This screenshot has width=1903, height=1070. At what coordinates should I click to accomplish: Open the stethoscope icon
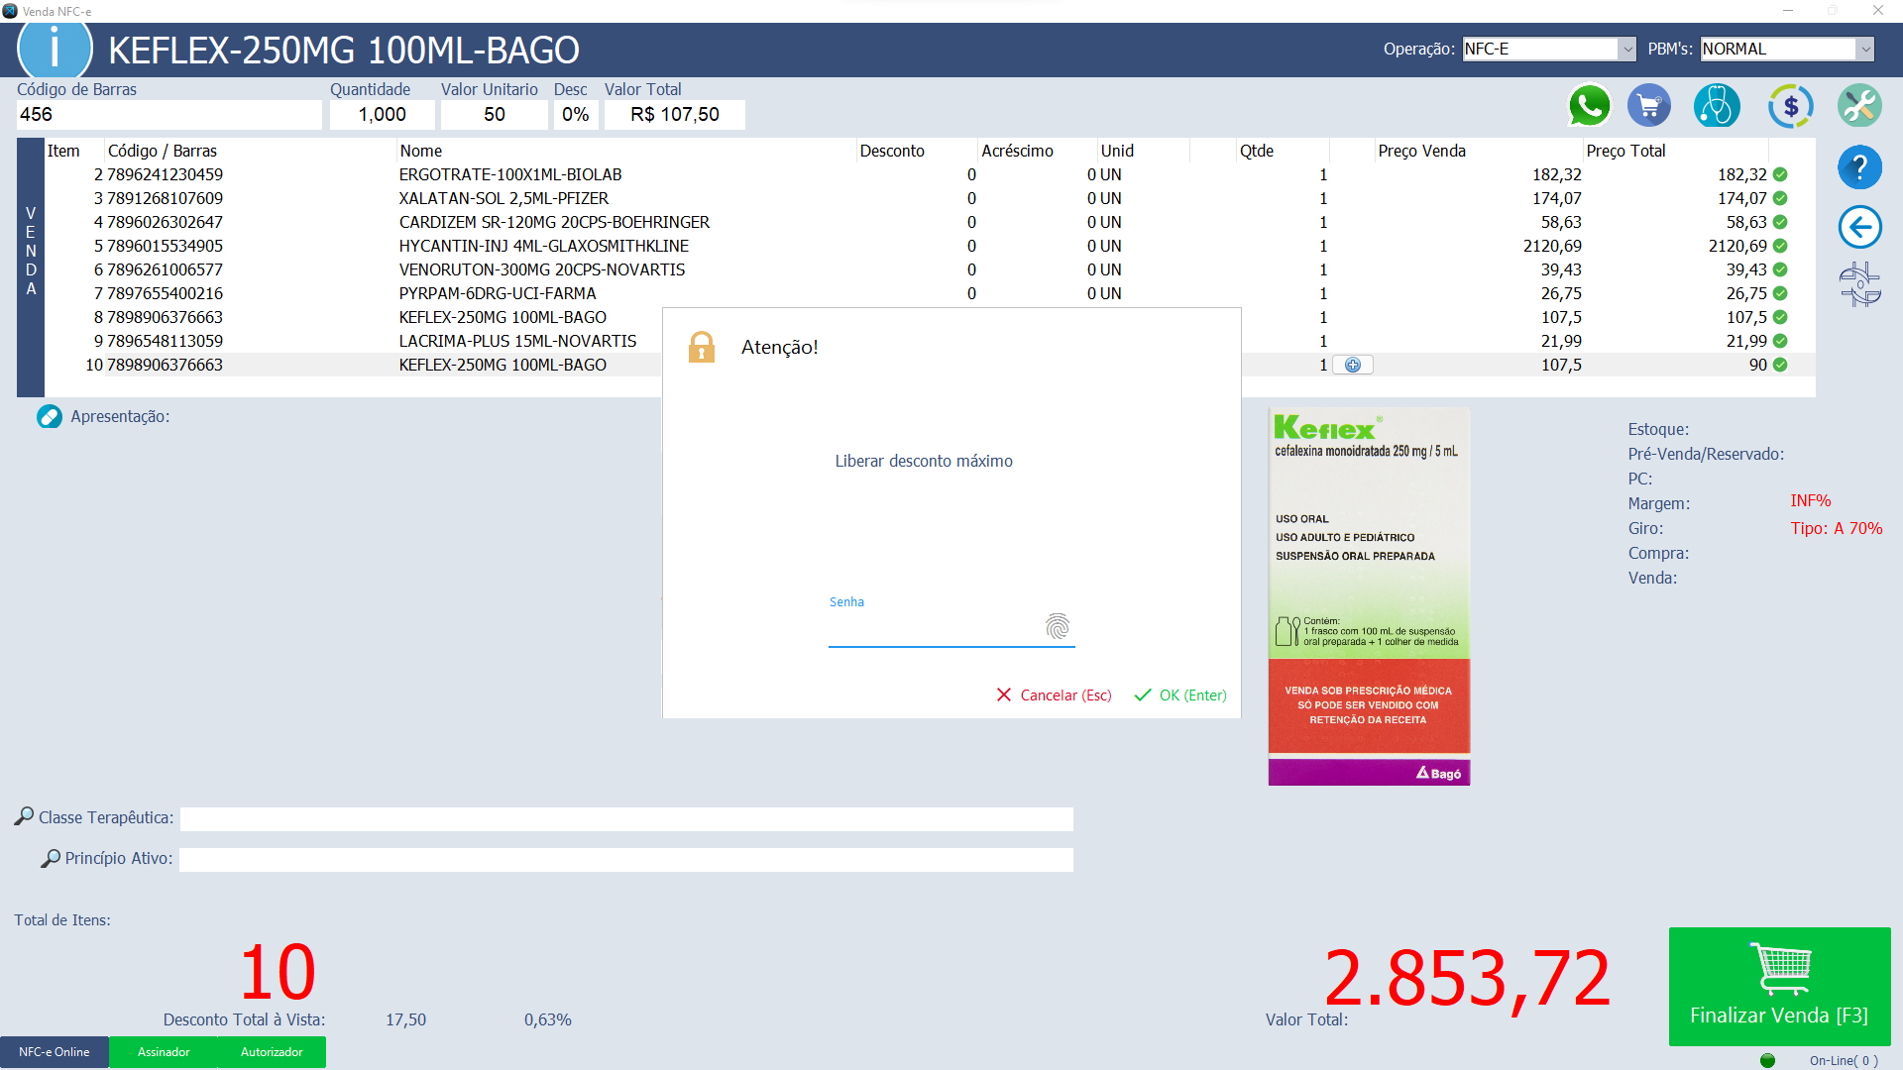coord(1717,106)
